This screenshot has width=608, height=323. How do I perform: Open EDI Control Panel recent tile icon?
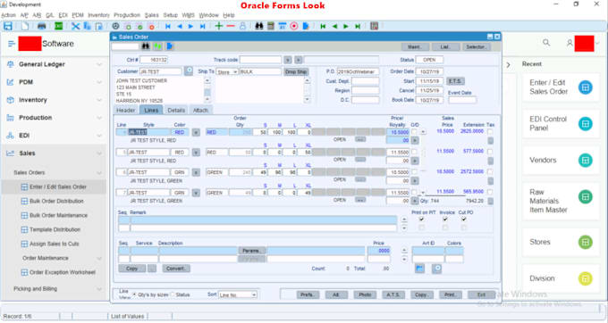click(586, 124)
